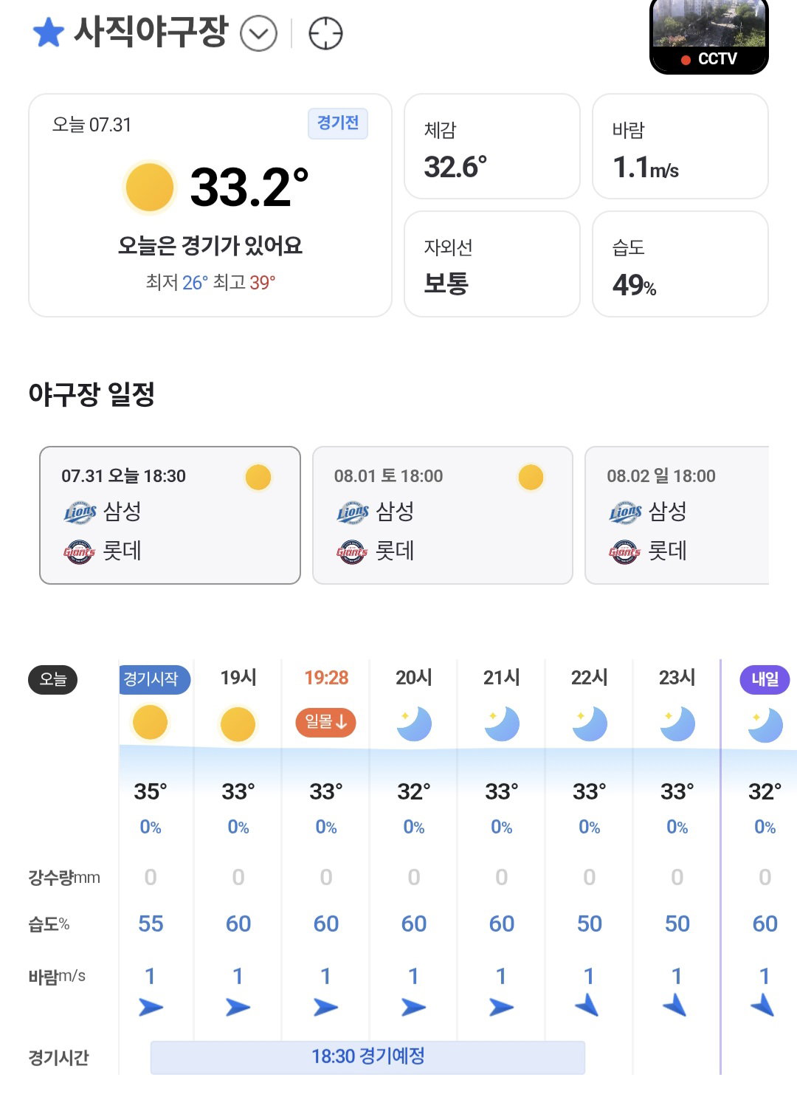Screen dimensions: 797x1100
Task: Select the 07.31 오늘 18:30 game card
Action: (x=170, y=515)
